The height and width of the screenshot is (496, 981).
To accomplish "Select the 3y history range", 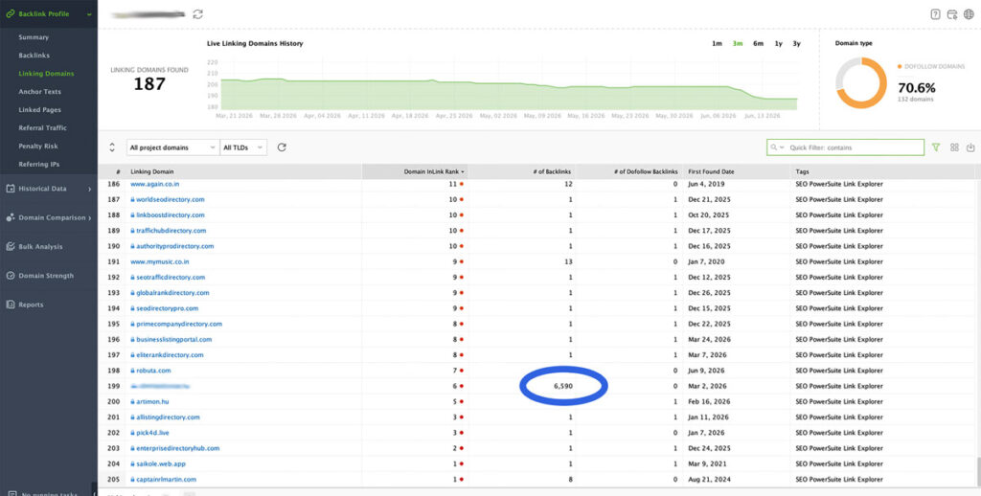I will [x=796, y=44].
